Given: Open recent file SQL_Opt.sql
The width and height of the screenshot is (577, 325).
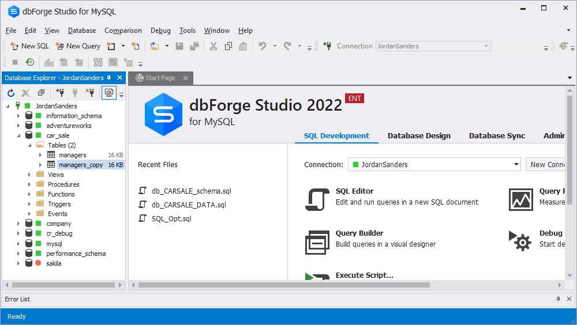Looking at the screenshot, I should (171, 219).
